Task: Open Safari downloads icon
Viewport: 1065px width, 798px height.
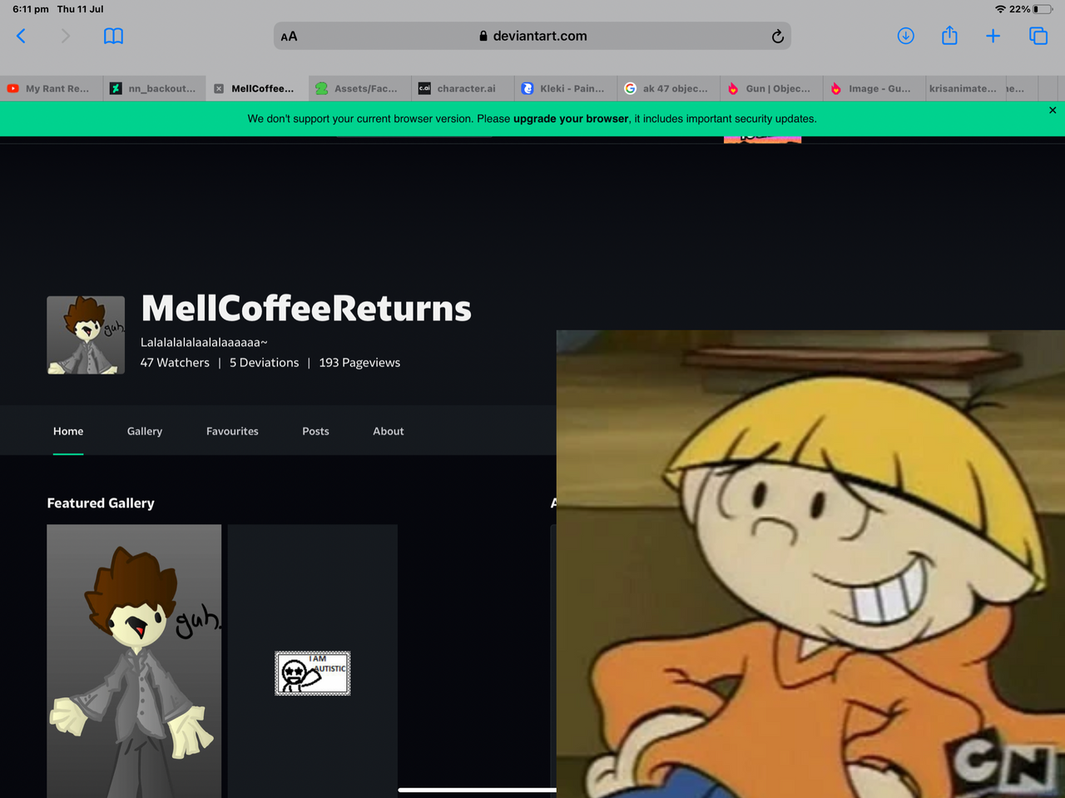Action: [905, 36]
